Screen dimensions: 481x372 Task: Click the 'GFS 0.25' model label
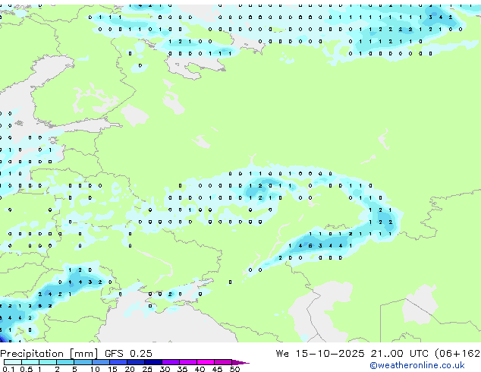pos(128,354)
